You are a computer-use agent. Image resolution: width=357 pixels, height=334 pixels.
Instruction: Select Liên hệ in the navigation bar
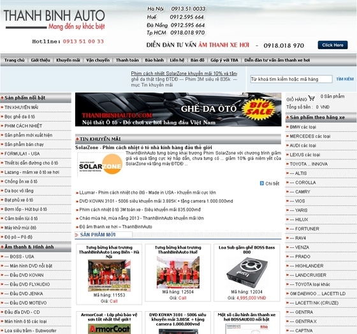point(177,60)
